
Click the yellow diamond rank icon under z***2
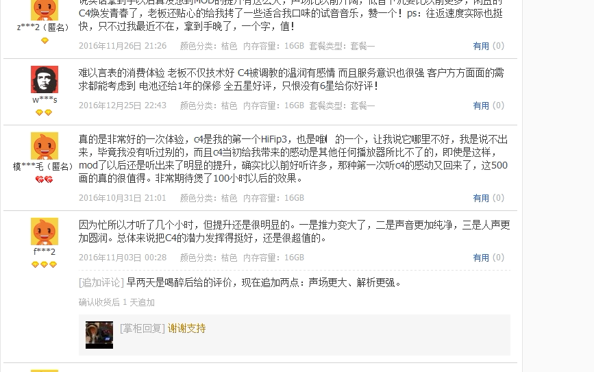click(x=45, y=40)
